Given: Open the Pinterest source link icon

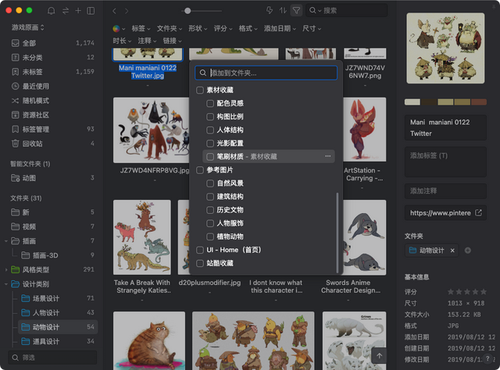Looking at the screenshot, I should pos(478,213).
